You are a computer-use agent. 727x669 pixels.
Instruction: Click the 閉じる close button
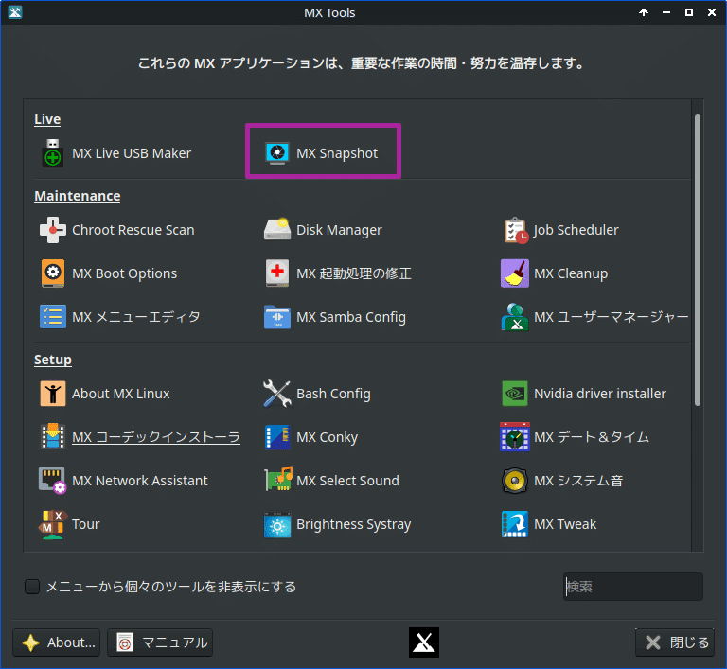coord(675,643)
